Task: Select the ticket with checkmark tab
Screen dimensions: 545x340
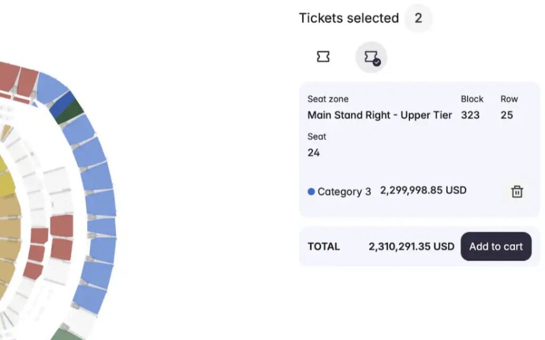Action: tap(371, 57)
